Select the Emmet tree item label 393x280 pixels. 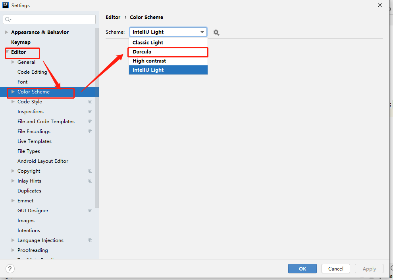[x=25, y=201]
